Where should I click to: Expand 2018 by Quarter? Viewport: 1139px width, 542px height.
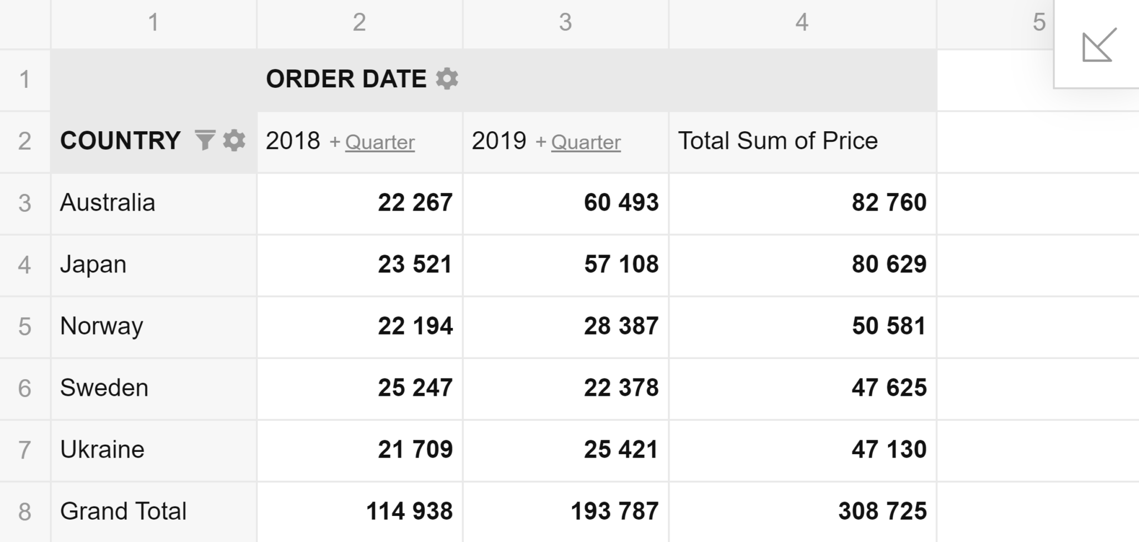379,142
